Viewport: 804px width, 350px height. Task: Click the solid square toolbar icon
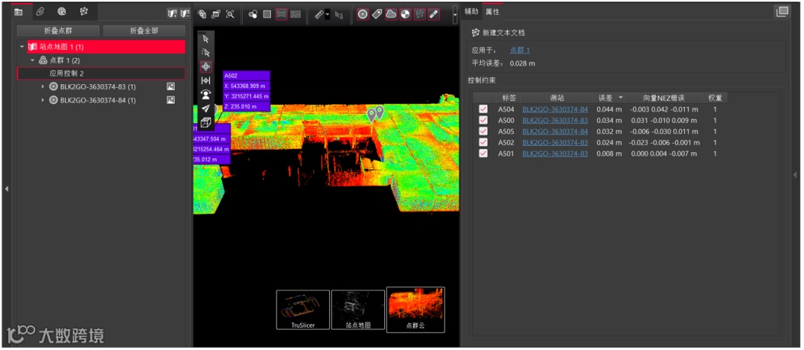[x=267, y=14]
